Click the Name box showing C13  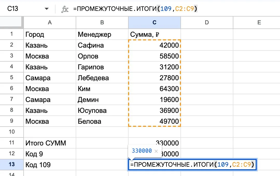[13, 9]
